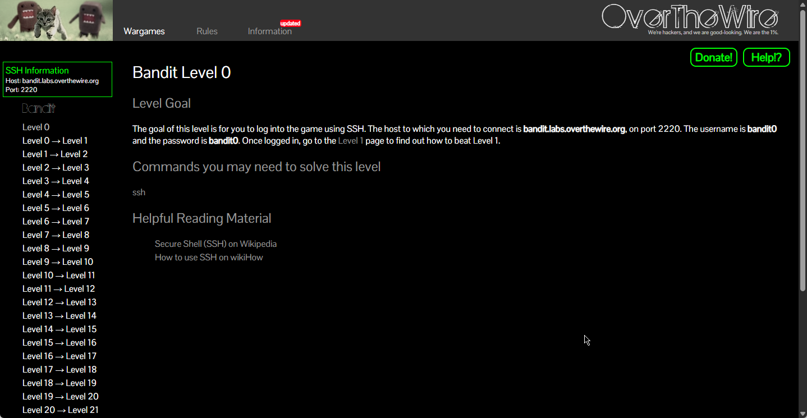This screenshot has height=418, width=807.
Task: Select Level 6 → Level 7
Action: coord(56,222)
